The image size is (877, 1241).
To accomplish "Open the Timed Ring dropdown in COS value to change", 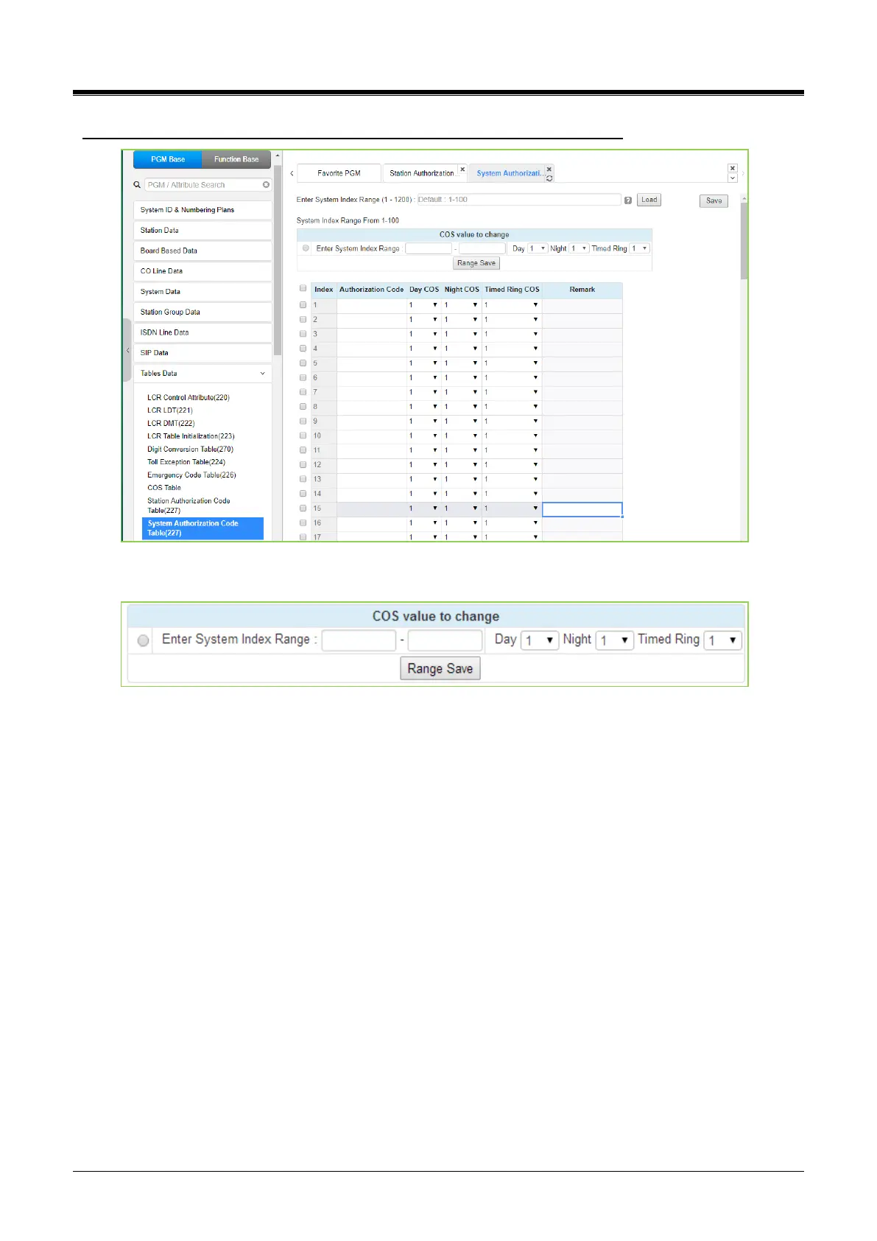I will [x=640, y=248].
